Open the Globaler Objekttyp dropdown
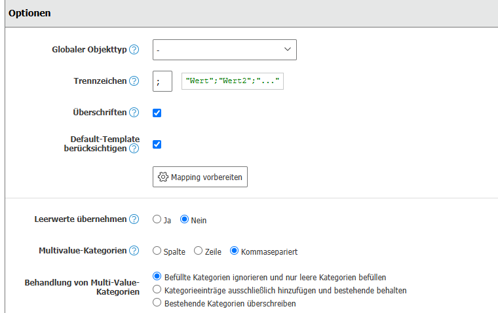The height and width of the screenshot is (313, 498). pyautogui.click(x=224, y=50)
